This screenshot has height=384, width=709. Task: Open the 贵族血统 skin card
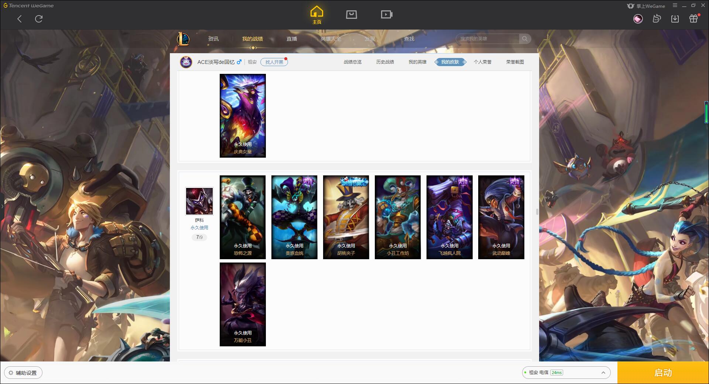(x=294, y=217)
